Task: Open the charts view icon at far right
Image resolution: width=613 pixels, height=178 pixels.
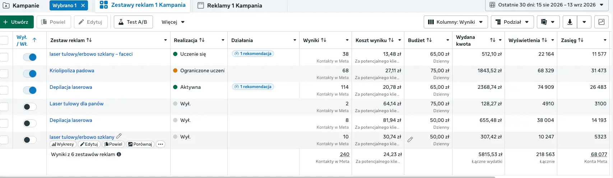Action: coord(601,22)
